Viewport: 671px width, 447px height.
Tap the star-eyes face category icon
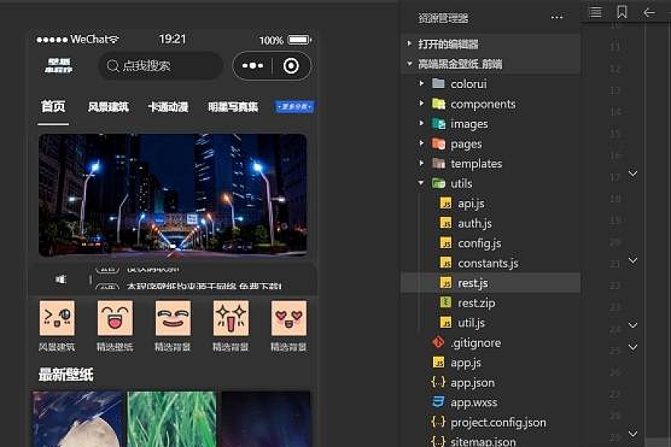click(230, 318)
